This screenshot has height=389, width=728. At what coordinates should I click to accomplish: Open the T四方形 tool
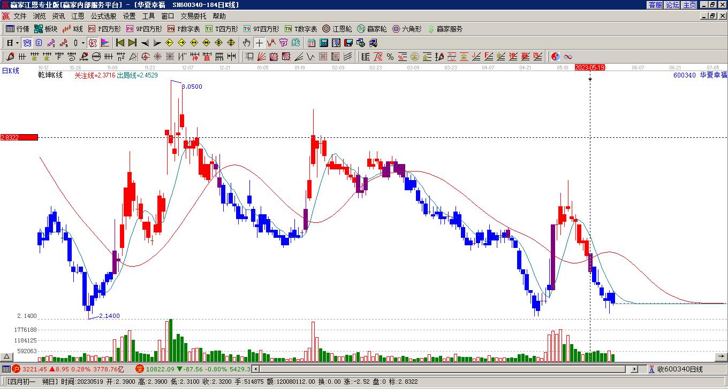[x=222, y=29]
